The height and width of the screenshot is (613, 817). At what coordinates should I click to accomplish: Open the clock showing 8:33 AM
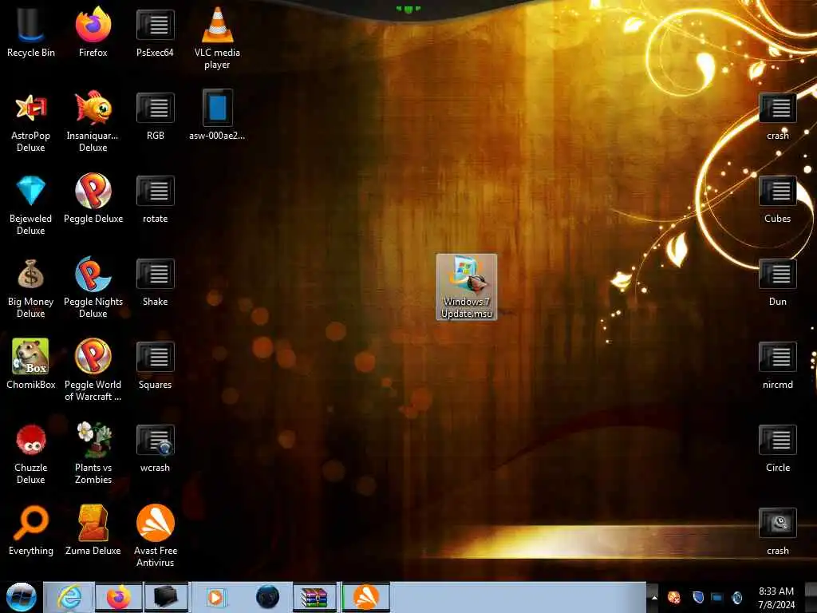click(776, 598)
